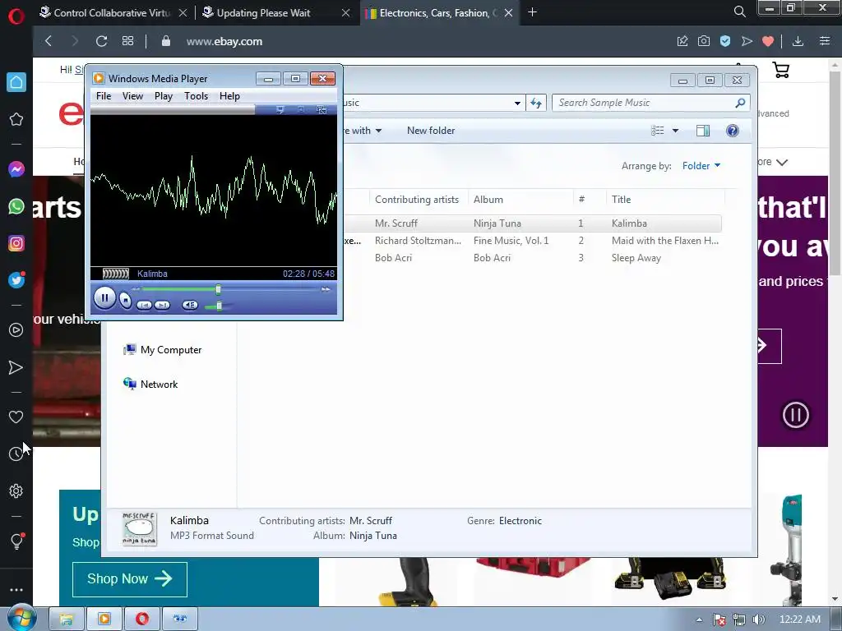The width and height of the screenshot is (842, 631).
Task: Toggle the Explorer preview pane
Action: point(703,131)
